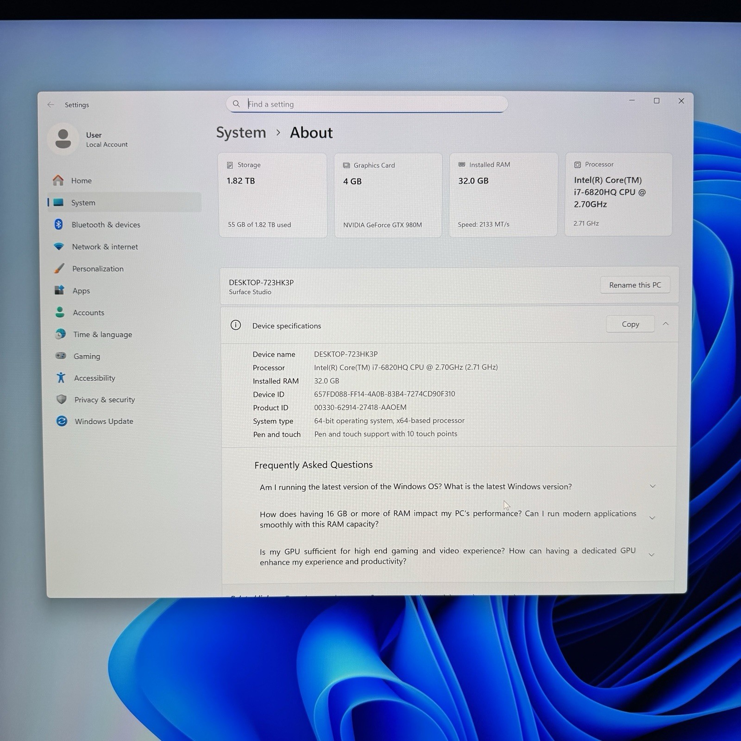Click the System monitor icon
Viewport: 741px width, 741px height.
[x=58, y=202]
